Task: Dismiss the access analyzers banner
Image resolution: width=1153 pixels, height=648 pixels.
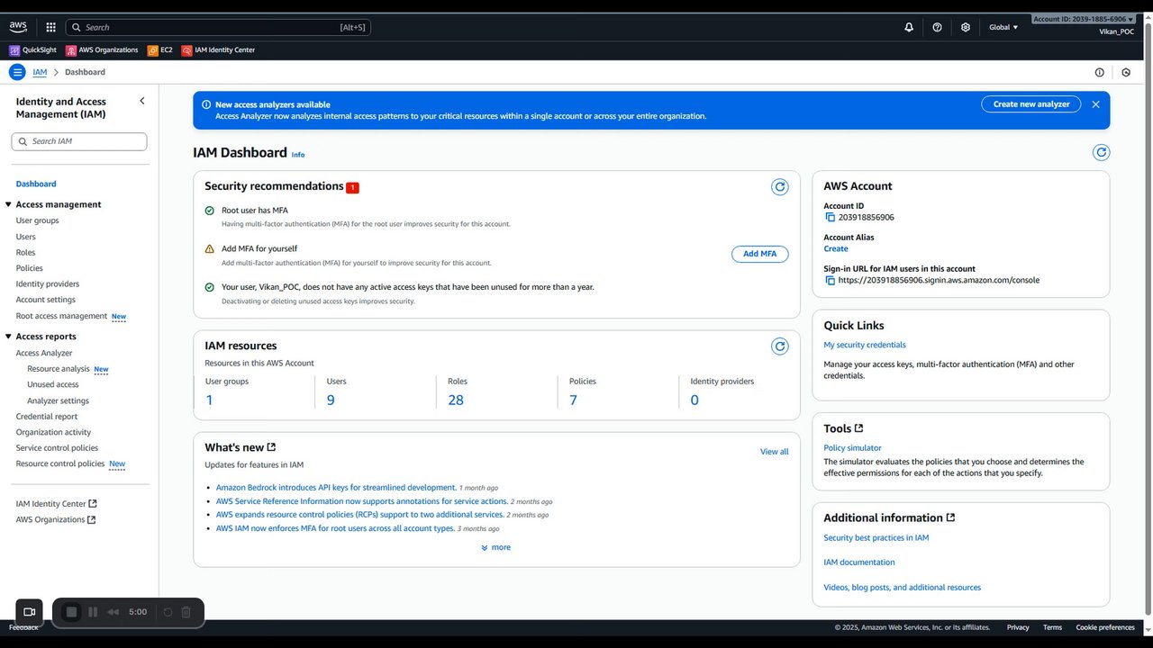Action: pyautogui.click(x=1095, y=104)
